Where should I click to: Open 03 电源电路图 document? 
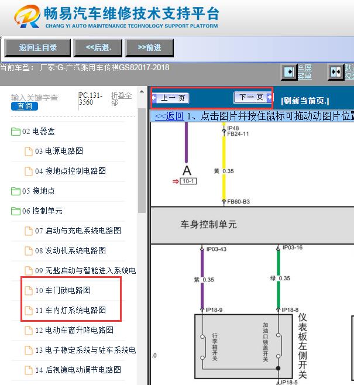(x=59, y=151)
